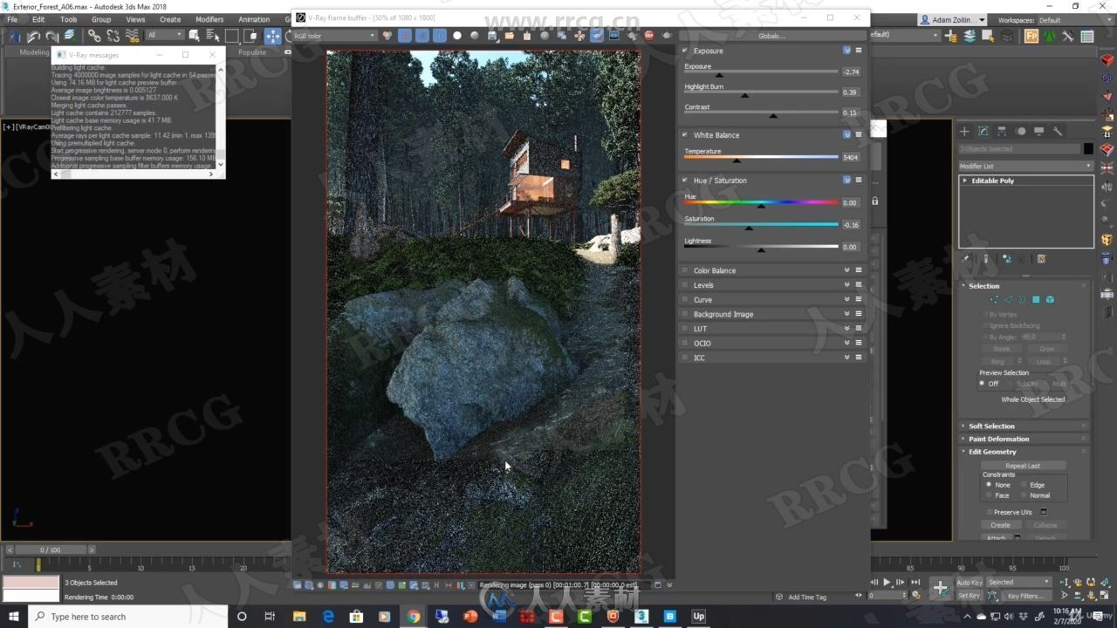Image resolution: width=1117 pixels, height=628 pixels.
Task: Open RGB color channel dropdown
Action: tap(334, 36)
